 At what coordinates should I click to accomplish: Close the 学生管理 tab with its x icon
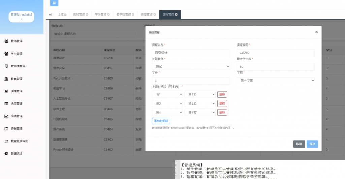click(x=108, y=14)
